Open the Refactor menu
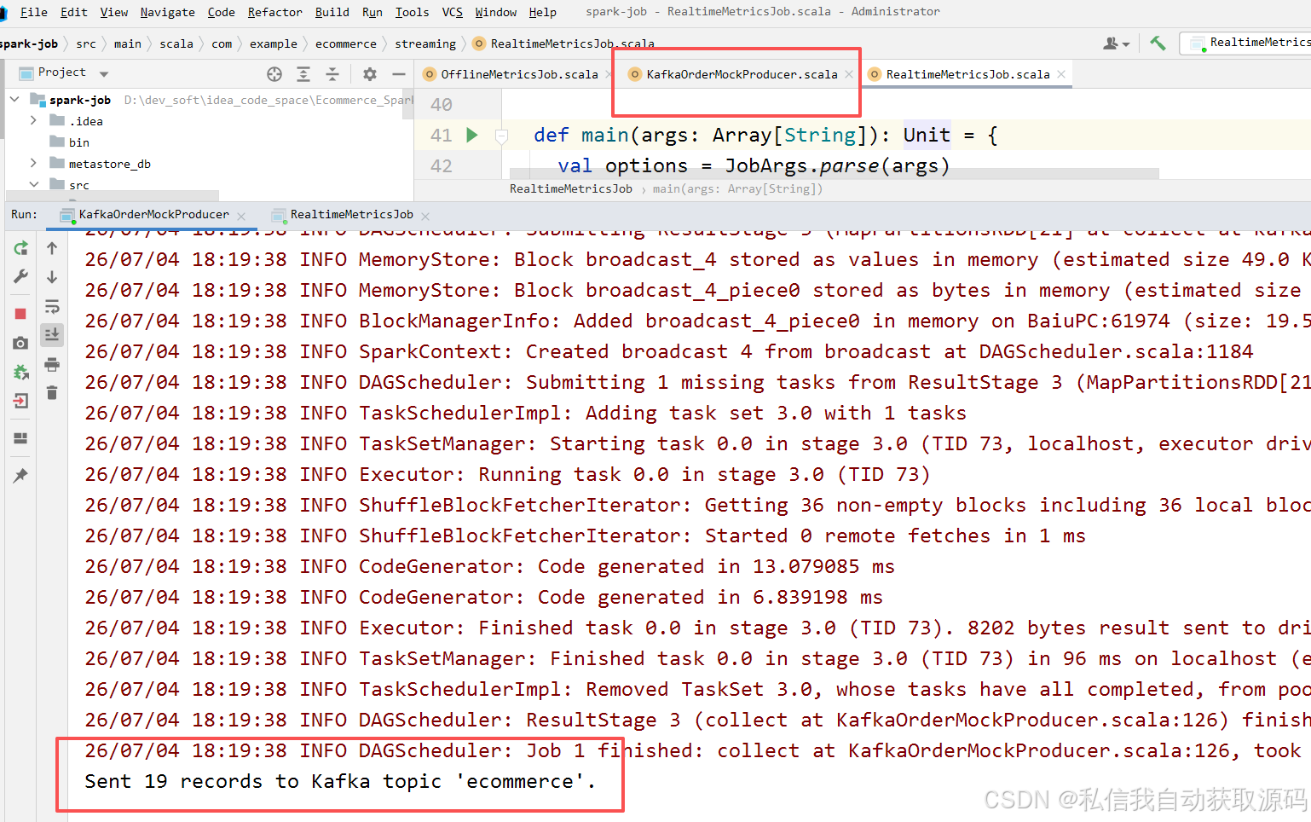This screenshot has width=1311, height=822. click(274, 12)
